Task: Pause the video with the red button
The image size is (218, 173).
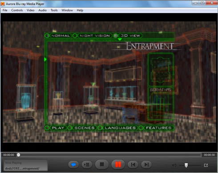Action: tap(118, 165)
